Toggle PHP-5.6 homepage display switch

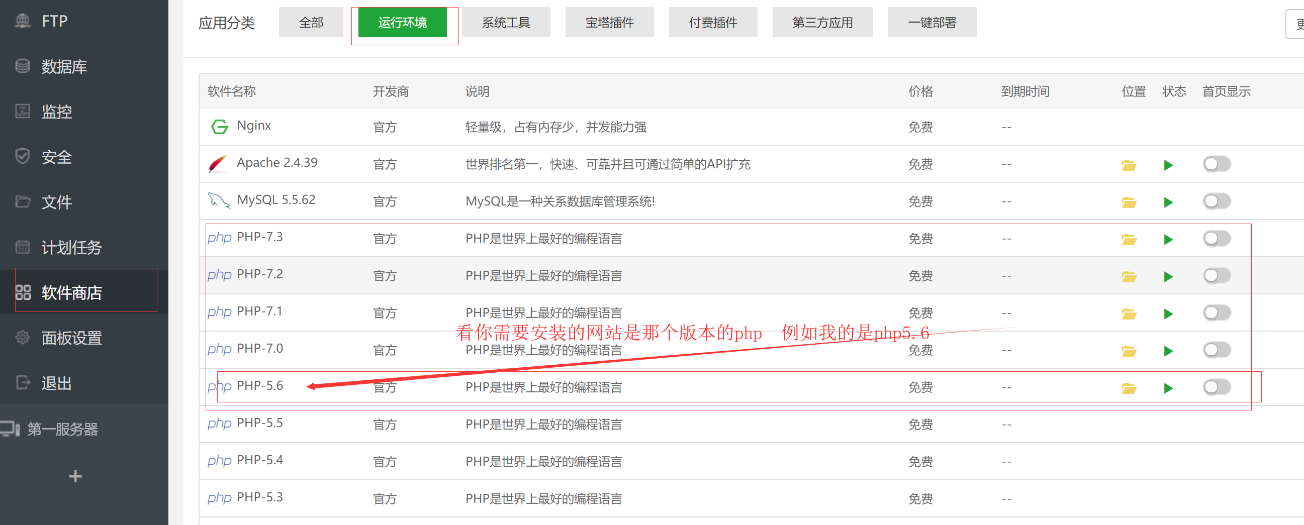click(x=1217, y=387)
